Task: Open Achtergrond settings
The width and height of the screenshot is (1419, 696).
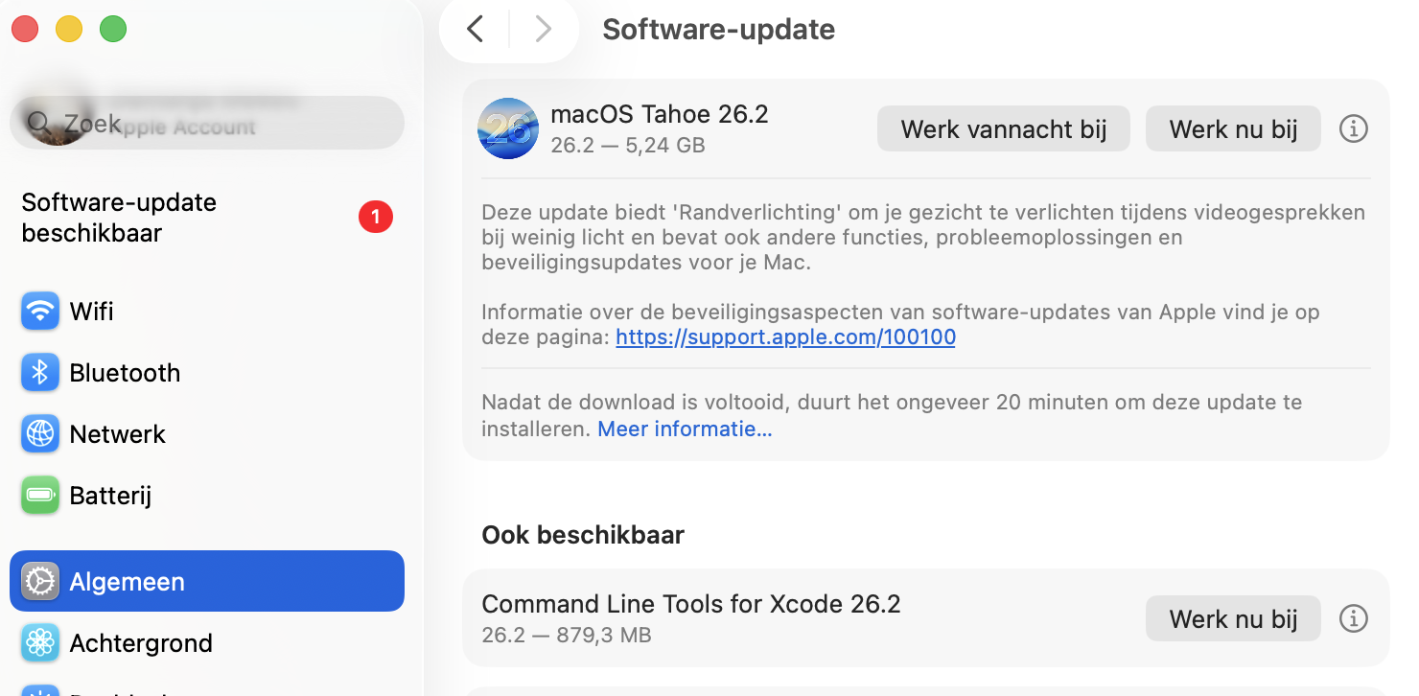Action: click(x=140, y=642)
